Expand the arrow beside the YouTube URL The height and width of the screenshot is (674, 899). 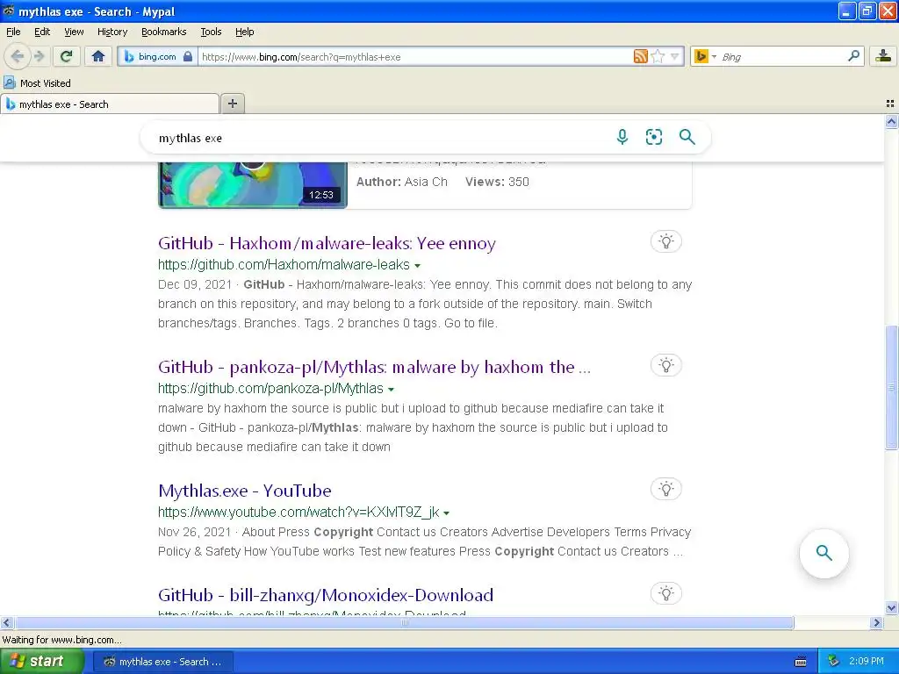(x=446, y=513)
